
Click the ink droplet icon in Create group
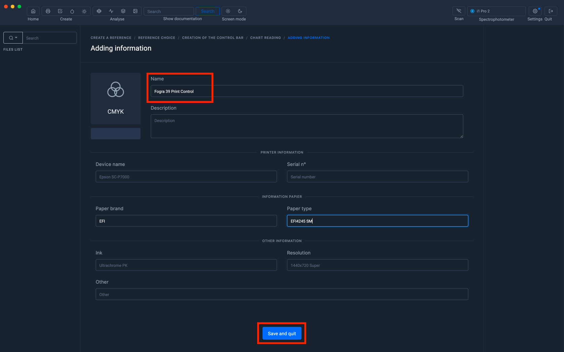click(72, 11)
